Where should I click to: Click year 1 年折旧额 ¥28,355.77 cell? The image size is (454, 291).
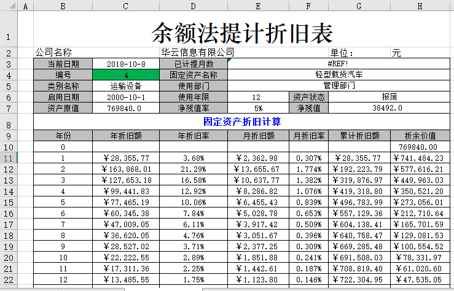pos(125,158)
